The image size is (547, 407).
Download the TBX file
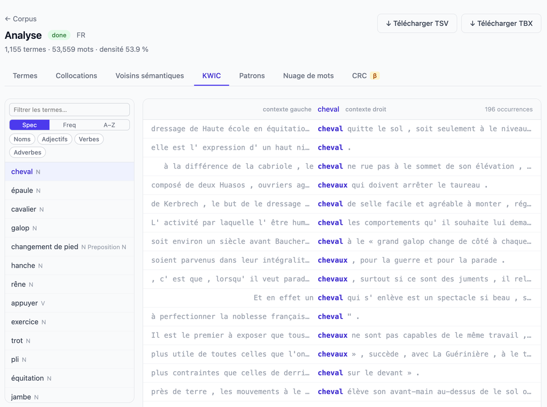pos(501,23)
